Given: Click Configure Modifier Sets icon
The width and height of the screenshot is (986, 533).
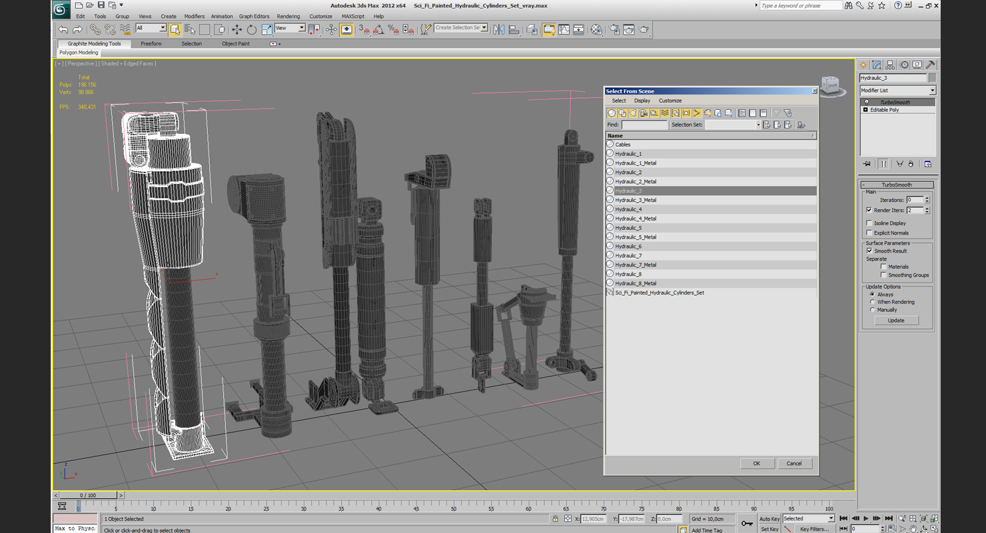Looking at the screenshot, I should pyautogui.click(x=928, y=164).
